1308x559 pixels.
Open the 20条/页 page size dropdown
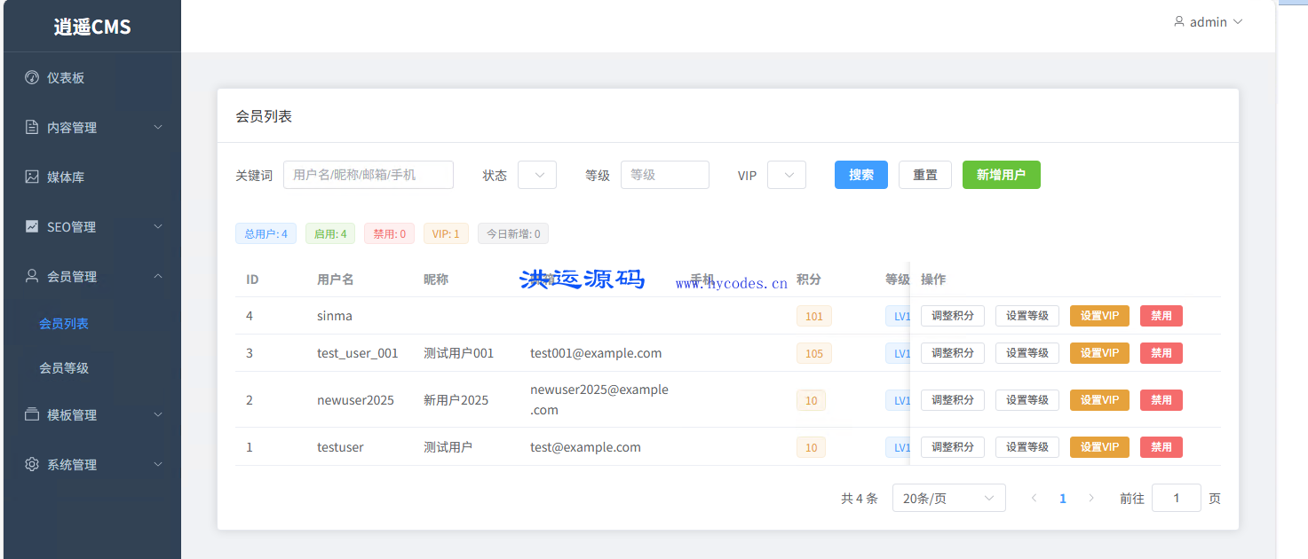pyautogui.click(x=947, y=498)
